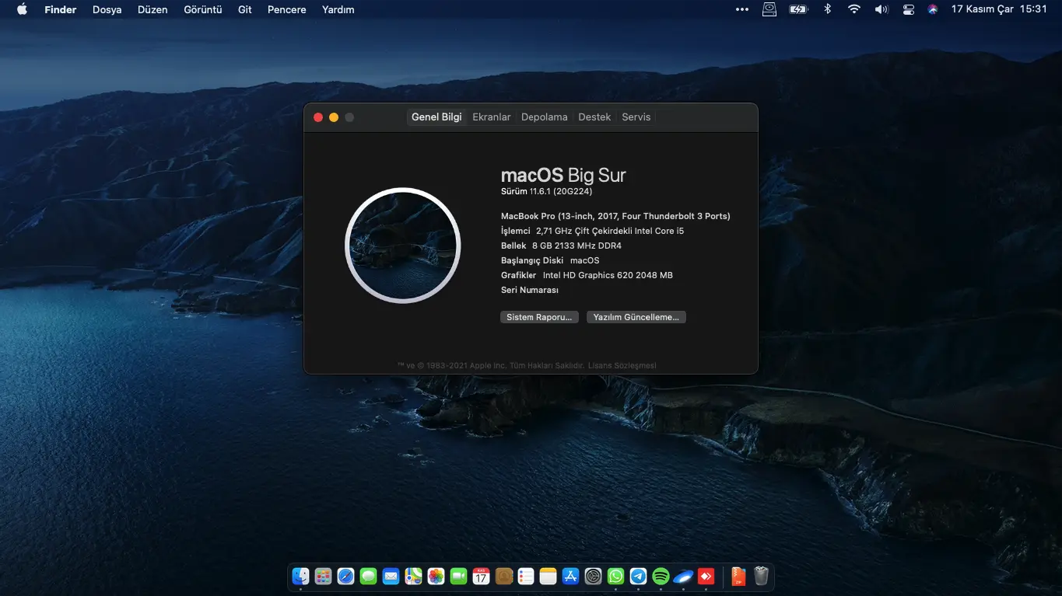Open Trash in the Dock
Image resolution: width=1062 pixels, height=596 pixels.
point(761,577)
